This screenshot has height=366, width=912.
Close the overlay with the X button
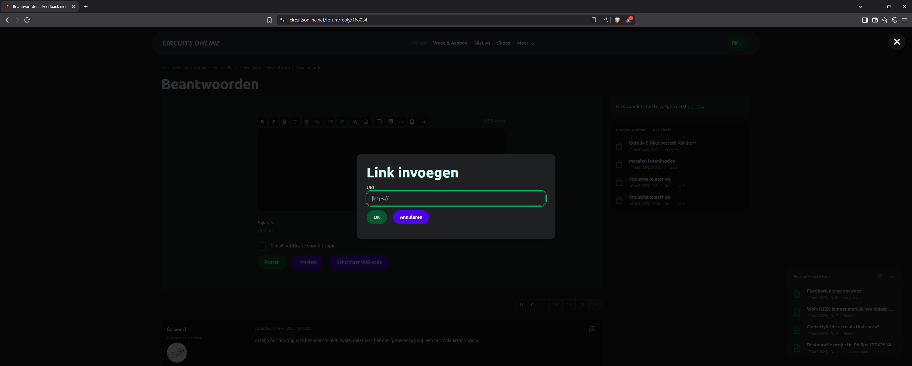point(897,42)
